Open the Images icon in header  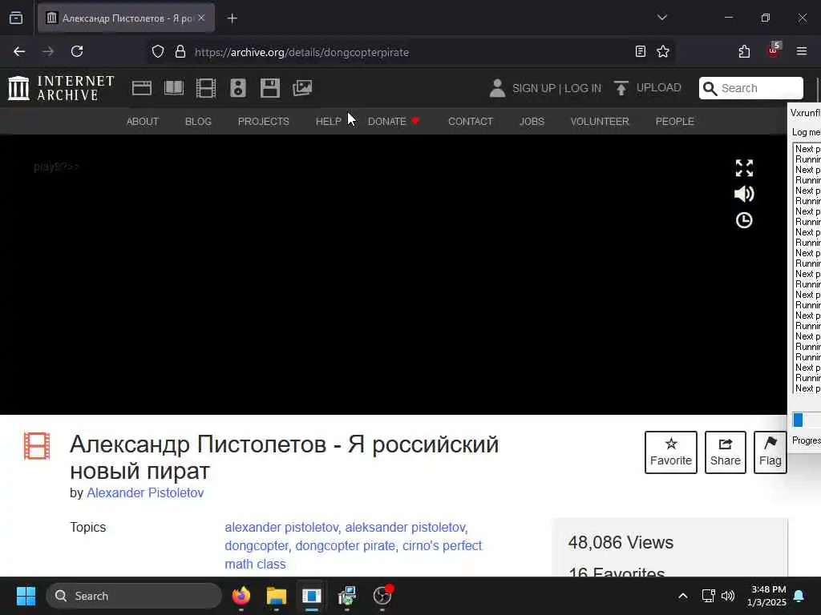[x=302, y=88]
